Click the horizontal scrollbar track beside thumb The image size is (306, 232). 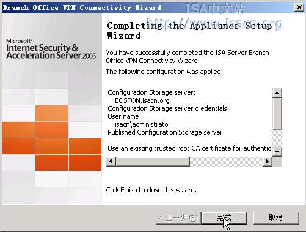click(226, 162)
